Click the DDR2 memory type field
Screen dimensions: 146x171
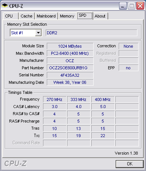tap(91, 33)
